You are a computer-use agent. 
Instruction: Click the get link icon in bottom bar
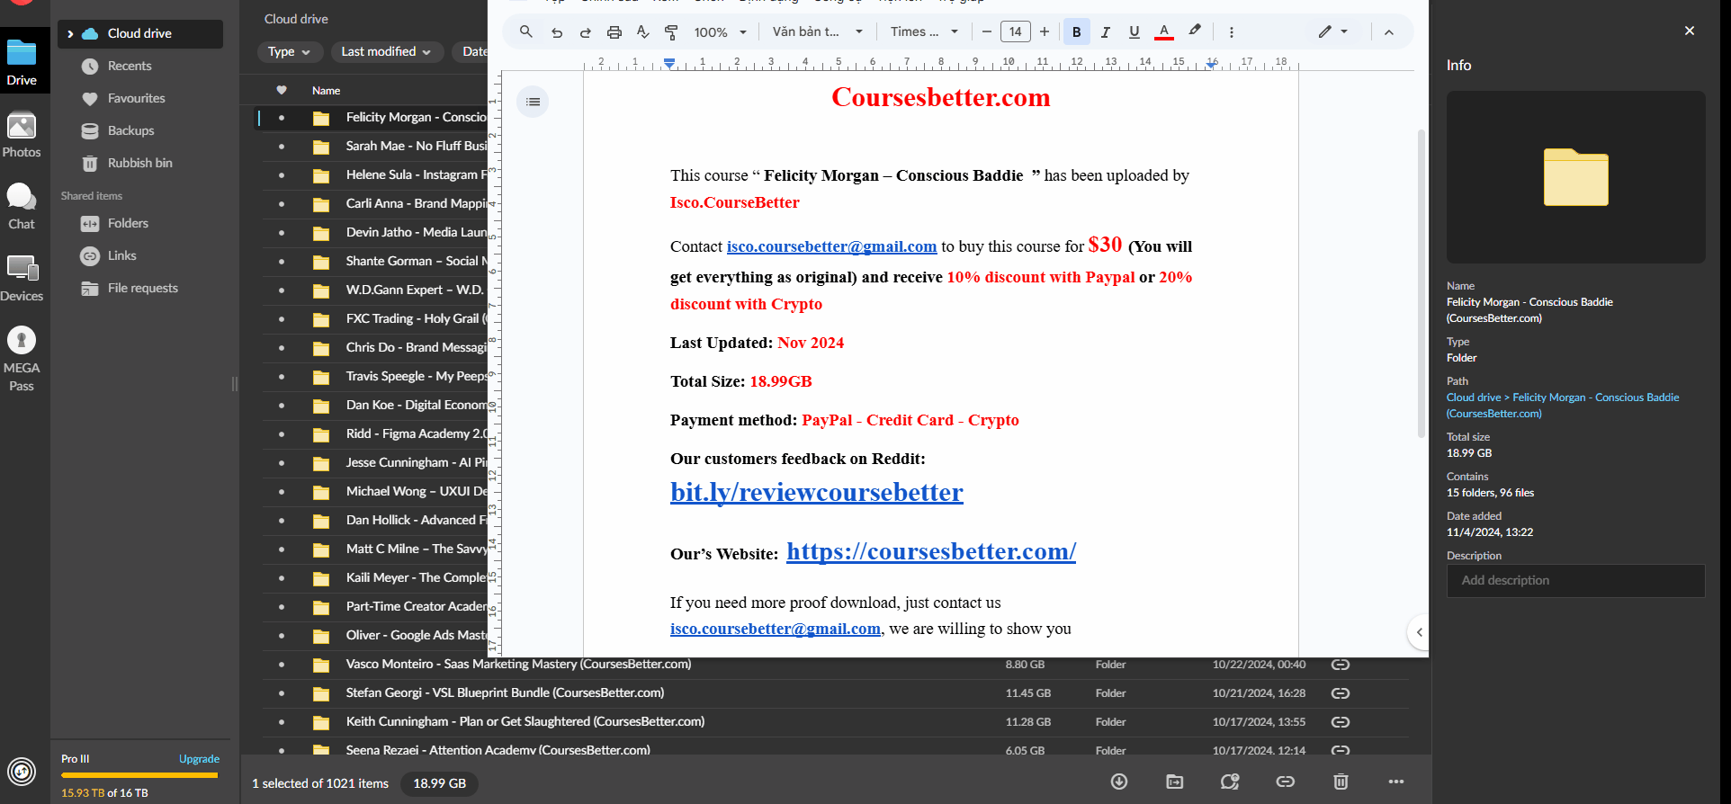click(x=1285, y=782)
